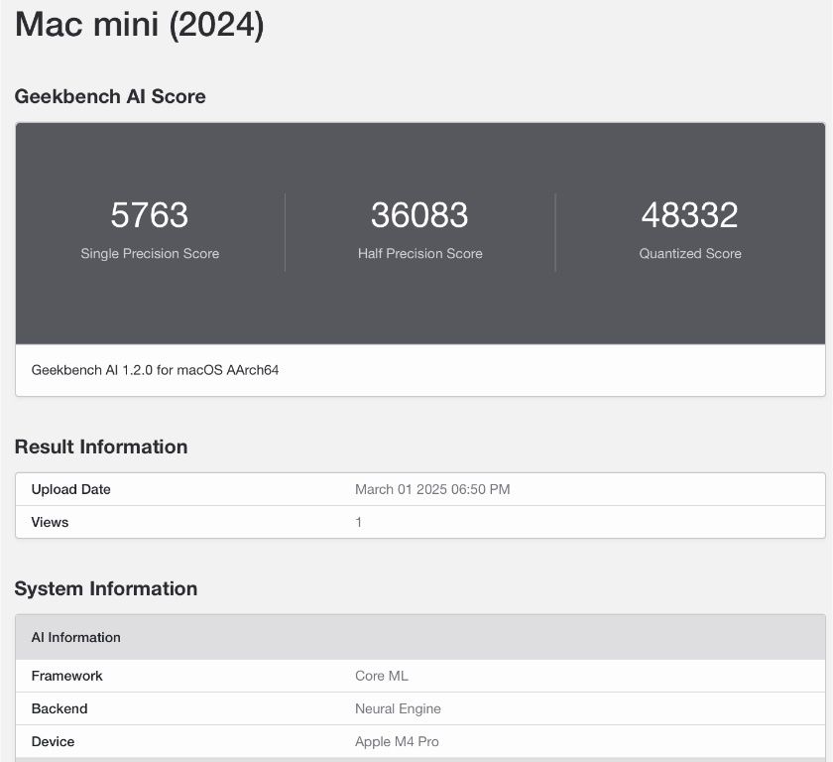This screenshot has width=833, height=762.
Task: Click the Neural Engine backend value
Action: (x=398, y=708)
